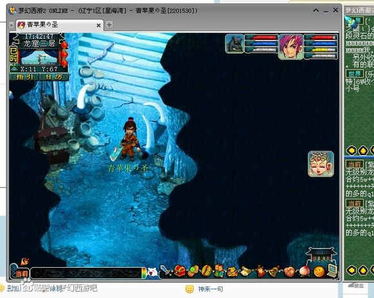Close the game window
The image size is (374, 298).
click(335, 10)
